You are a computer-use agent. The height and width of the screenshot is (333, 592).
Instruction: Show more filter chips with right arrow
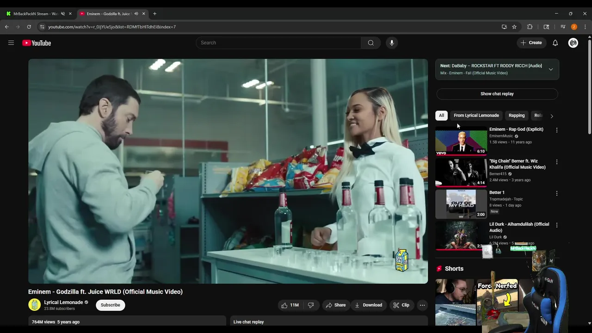coord(552,116)
